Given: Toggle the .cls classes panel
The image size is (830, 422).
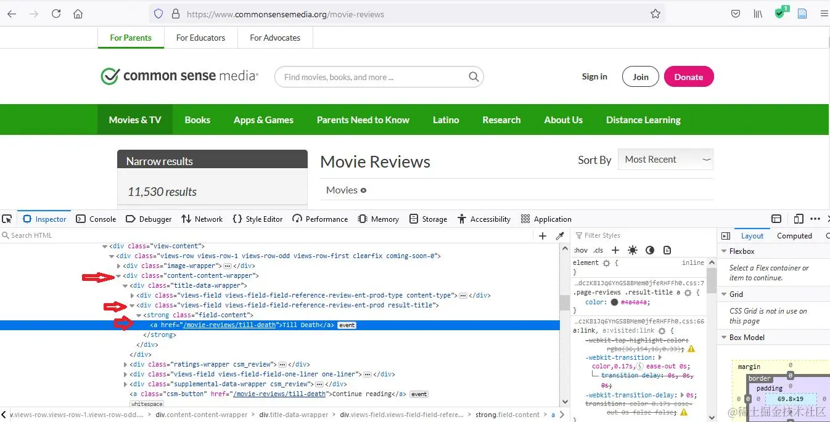Looking at the screenshot, I should (598, 250).
